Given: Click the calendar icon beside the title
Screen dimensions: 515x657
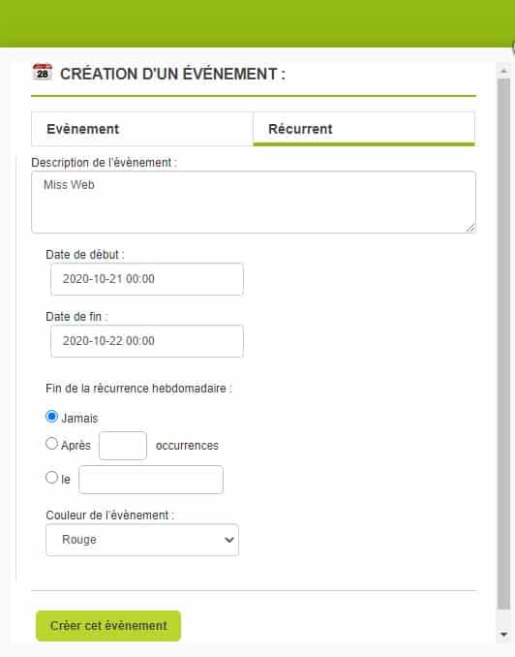Looking at the screenshot, I should 43,72.
